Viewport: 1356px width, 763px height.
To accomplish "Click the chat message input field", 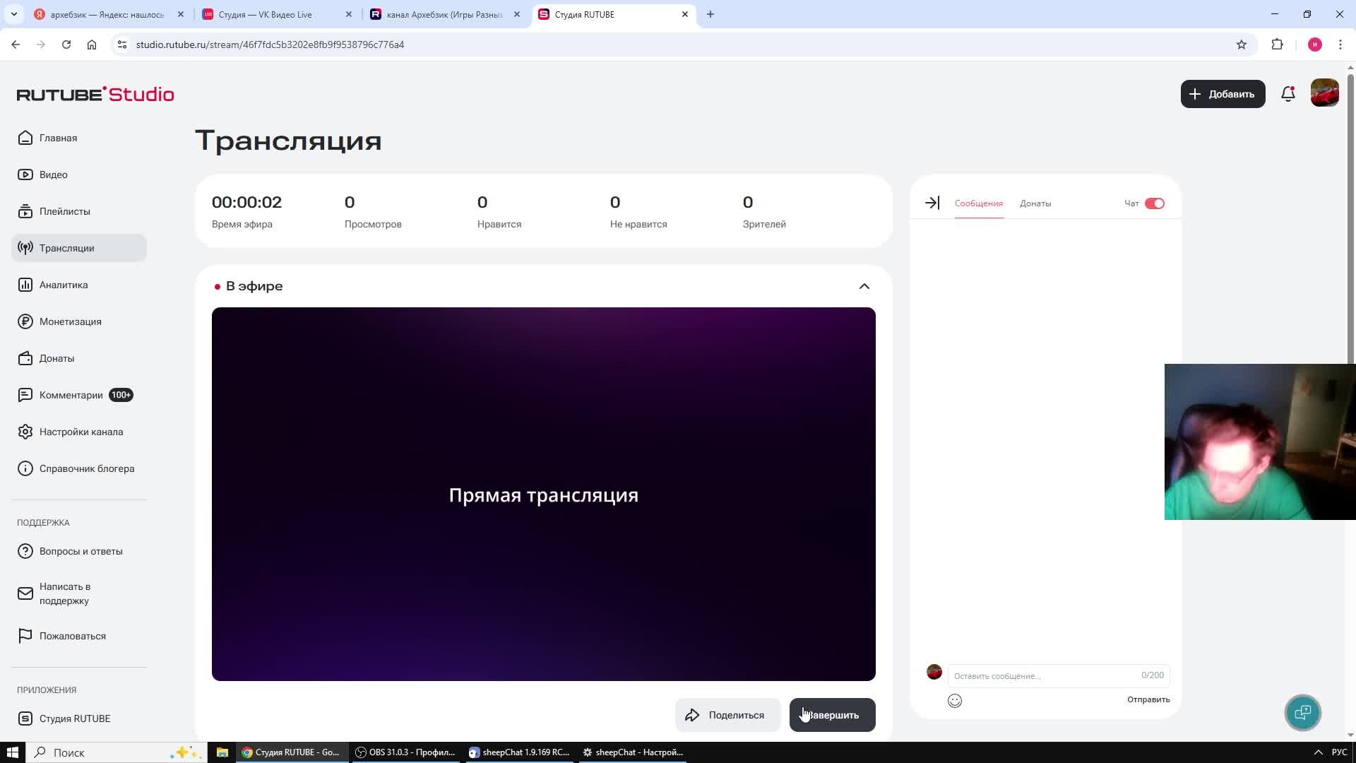I will coord(1045,676).
